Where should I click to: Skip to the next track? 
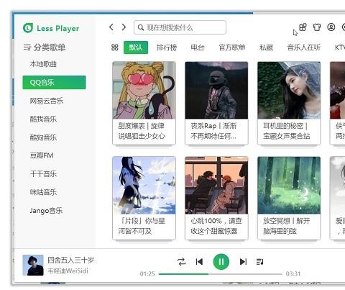click(x=243, y=261)
